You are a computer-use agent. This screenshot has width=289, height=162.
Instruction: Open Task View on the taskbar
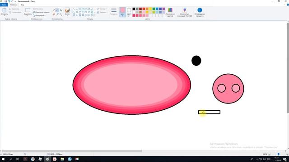(x=18, y=159)
